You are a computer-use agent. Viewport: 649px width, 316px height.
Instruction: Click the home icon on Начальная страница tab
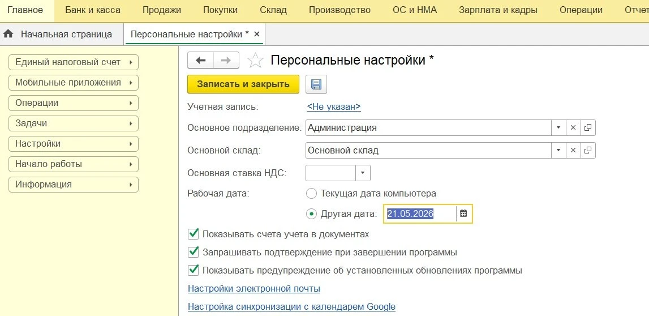[8, 34]
